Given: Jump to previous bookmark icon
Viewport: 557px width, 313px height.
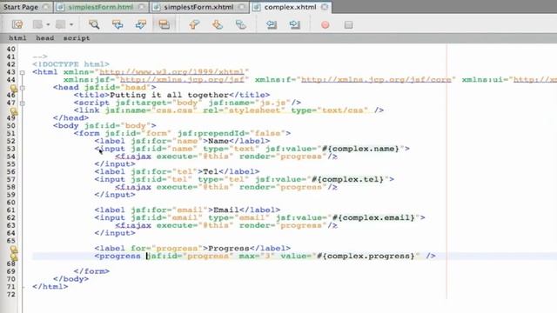Looking at the screenshot, I should 194,24.
